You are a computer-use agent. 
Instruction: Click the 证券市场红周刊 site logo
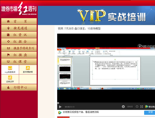[x=19, y=9]
